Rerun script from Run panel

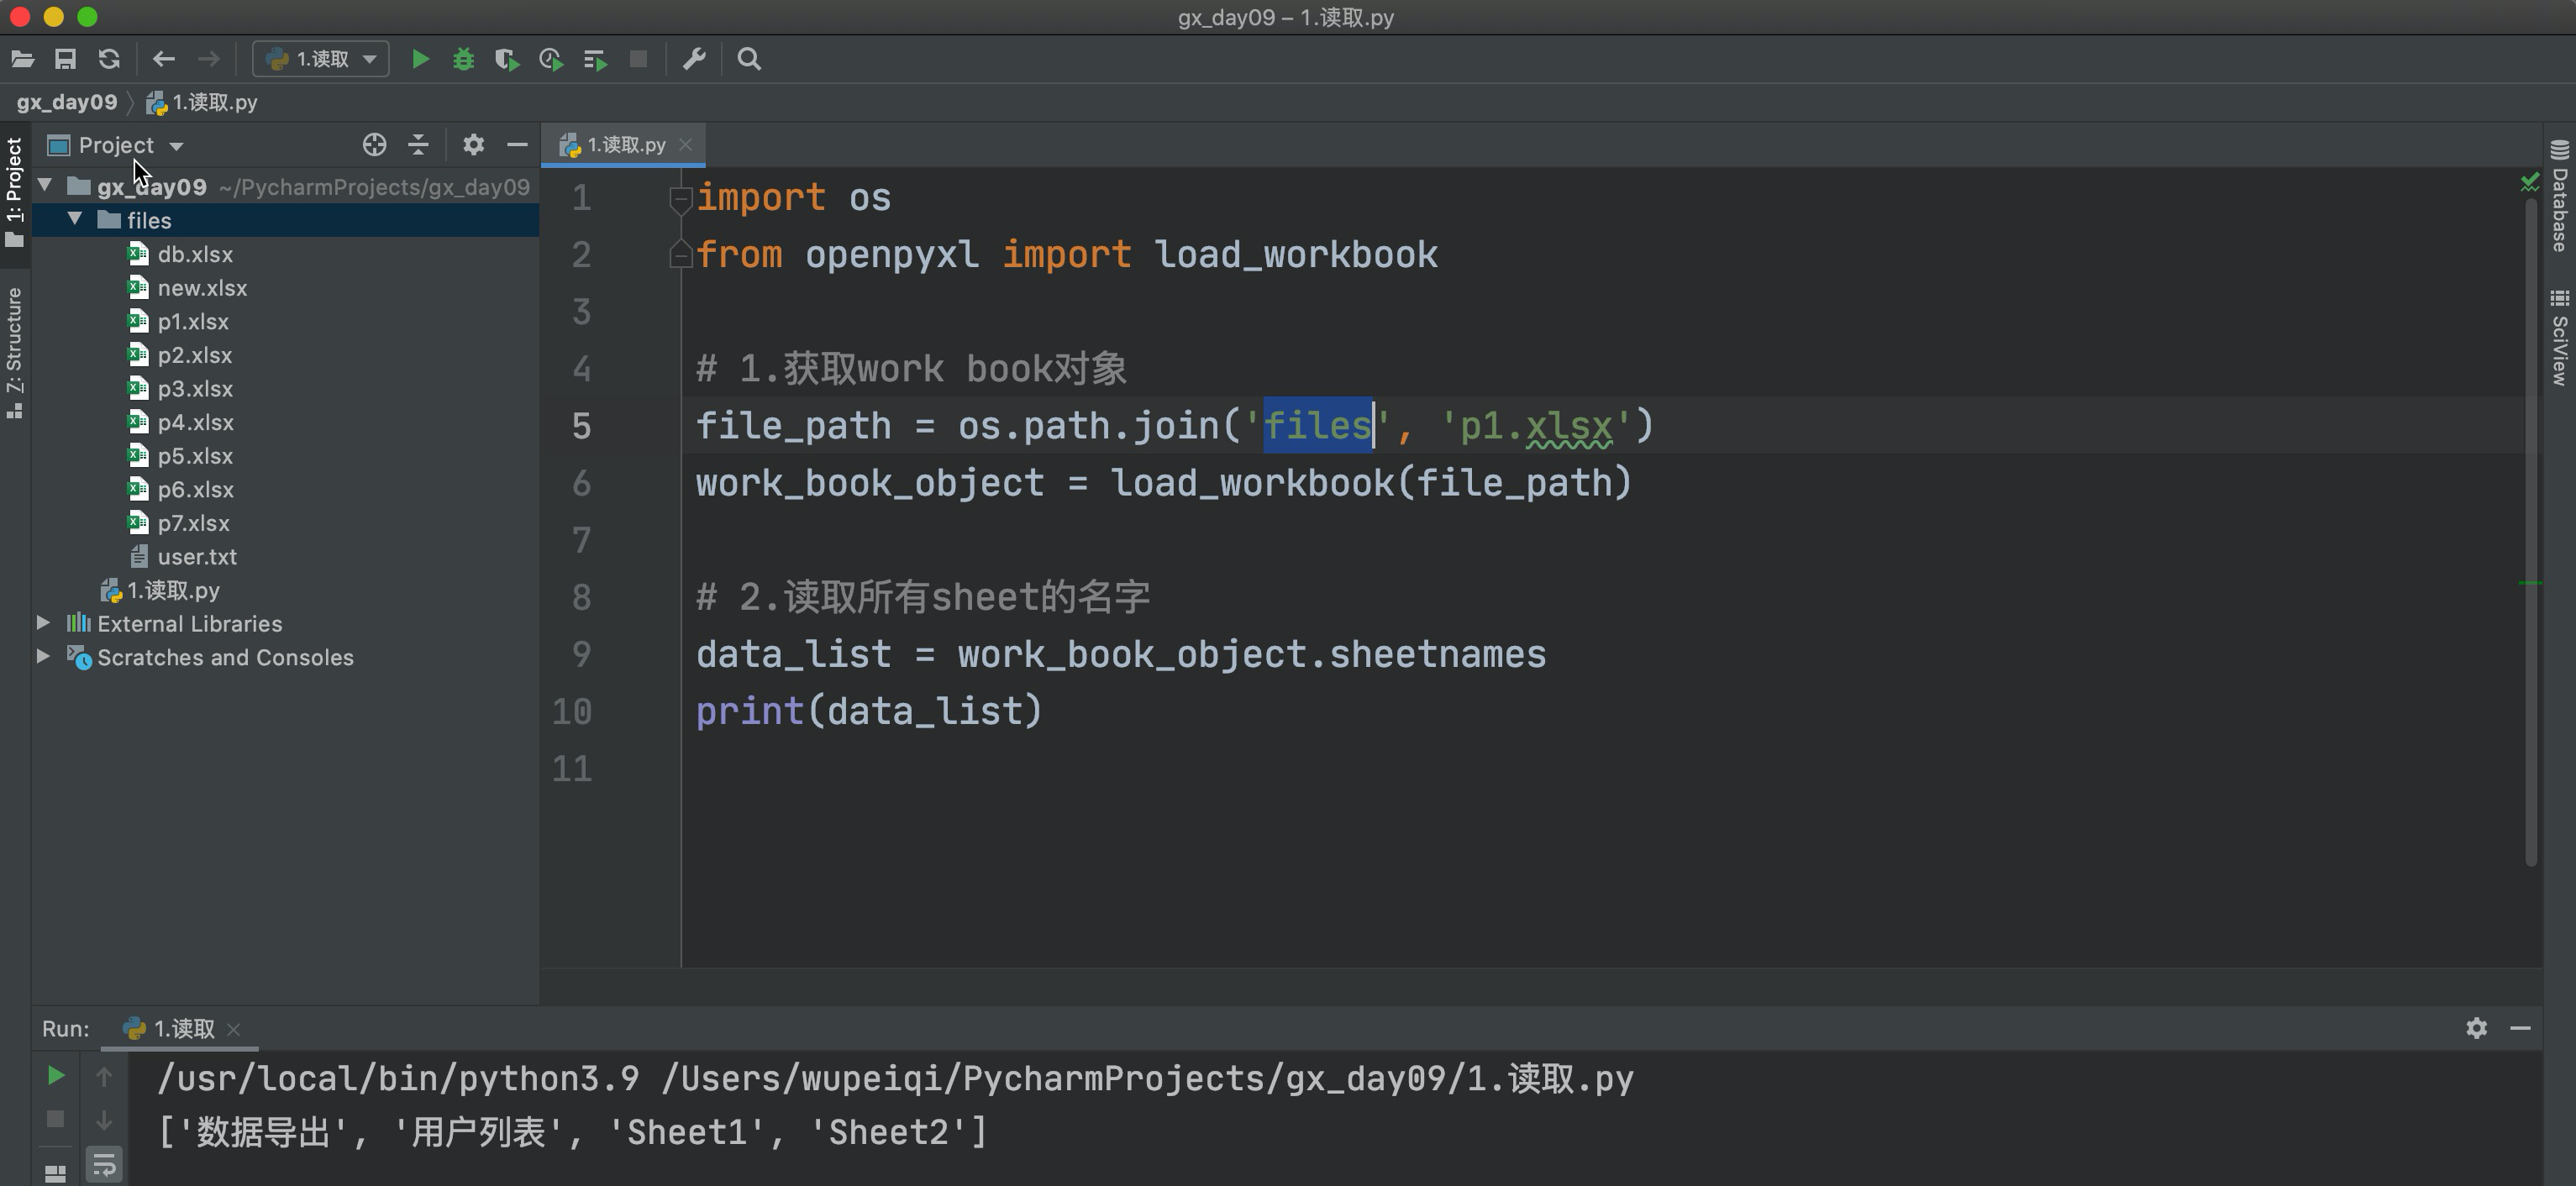tap(56, 1076)
